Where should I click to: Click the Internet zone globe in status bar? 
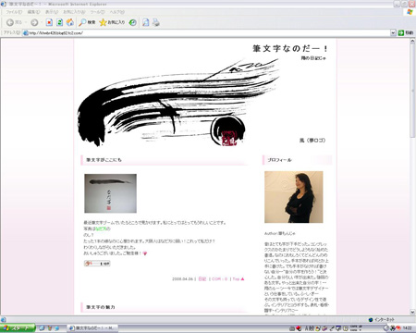371,320
